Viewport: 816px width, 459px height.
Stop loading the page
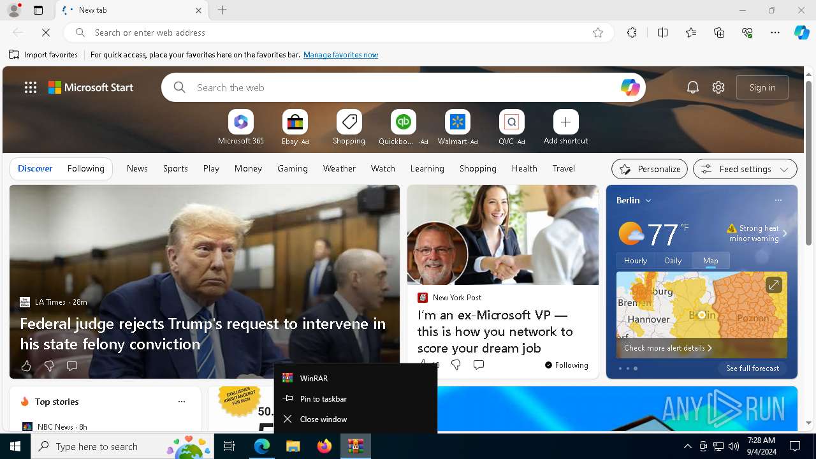[46, 33]
